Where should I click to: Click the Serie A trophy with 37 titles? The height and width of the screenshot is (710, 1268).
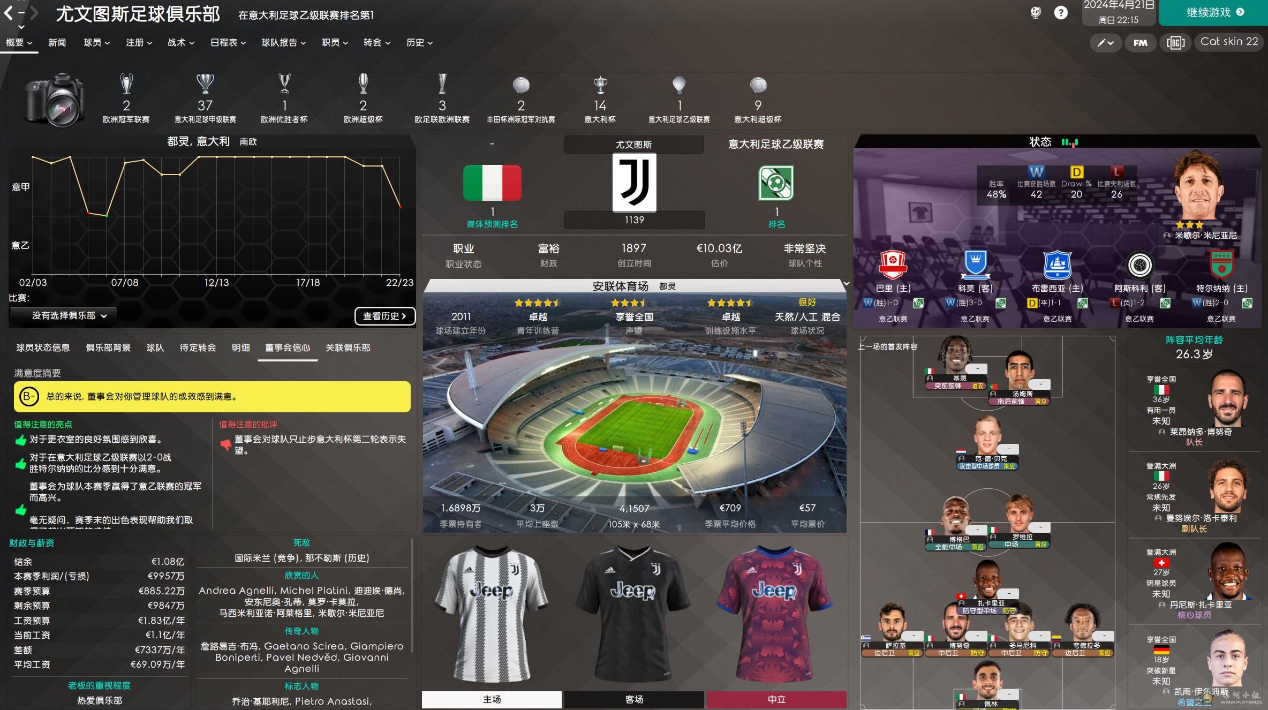point(205,84)
